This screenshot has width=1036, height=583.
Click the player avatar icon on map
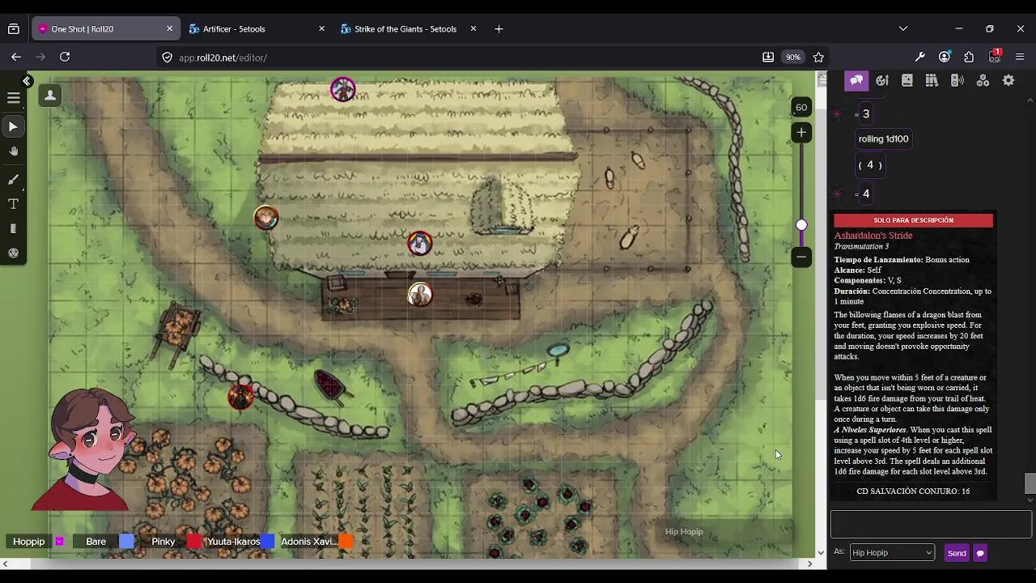(50, 96)
